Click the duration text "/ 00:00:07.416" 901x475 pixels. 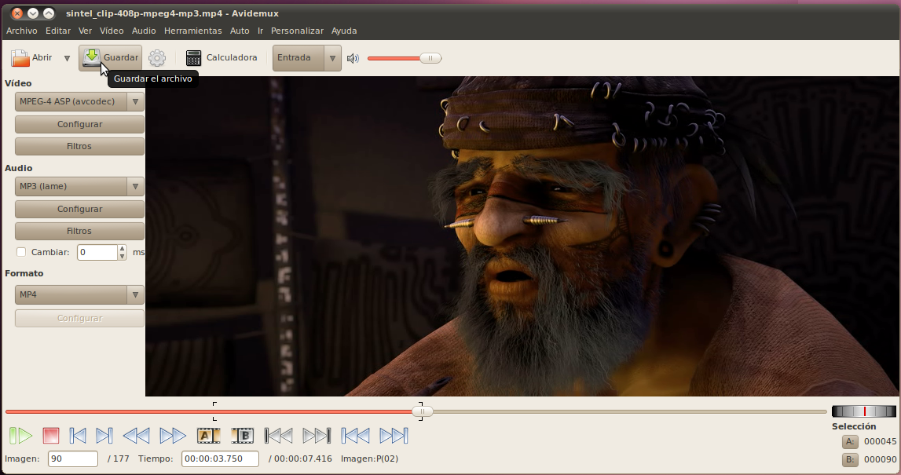point(300,459)
